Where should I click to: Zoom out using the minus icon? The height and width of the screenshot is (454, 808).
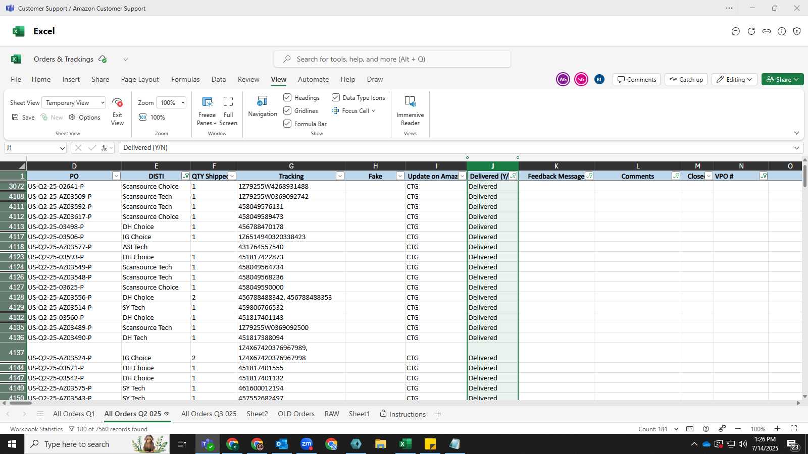[x=738, y=429]
